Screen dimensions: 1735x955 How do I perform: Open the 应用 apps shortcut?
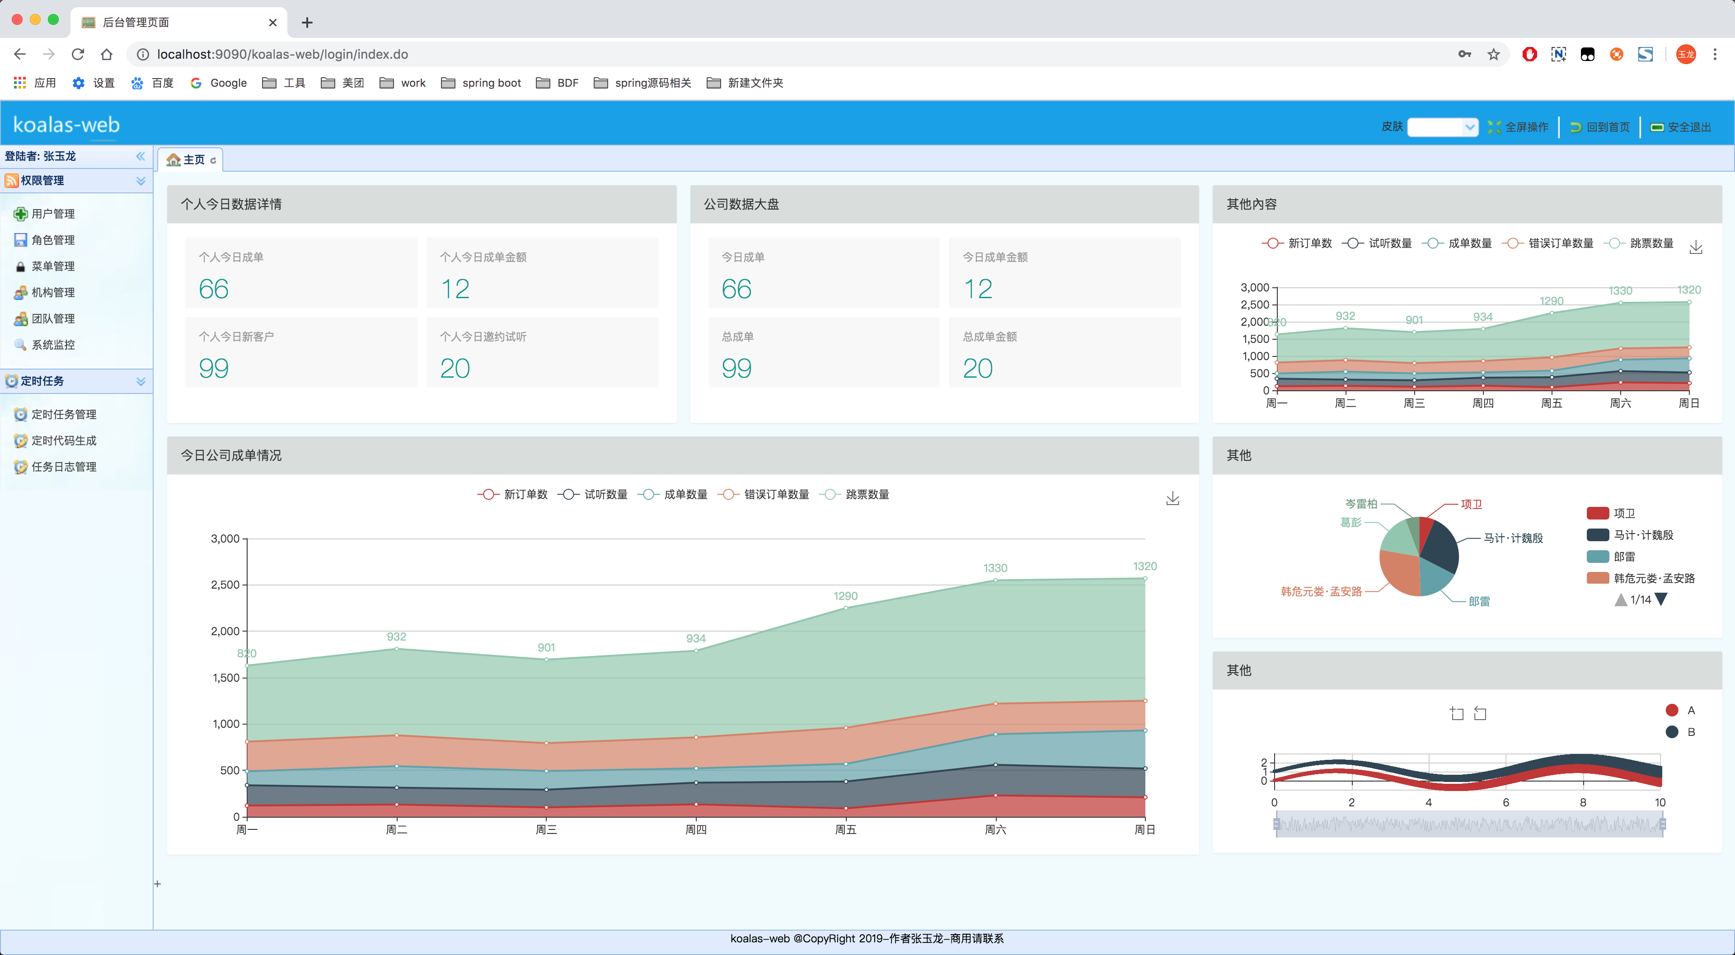34,82
